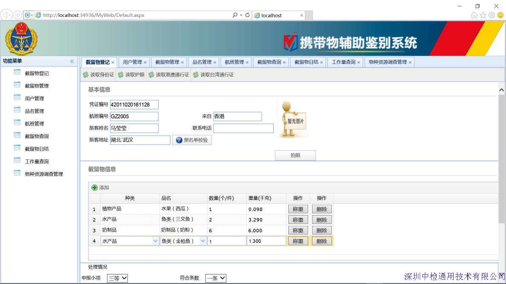This screenshot has height=284, width=506.
Task: Click the 读取台湾通行证 toolbar icon
Action: (196, 75)
